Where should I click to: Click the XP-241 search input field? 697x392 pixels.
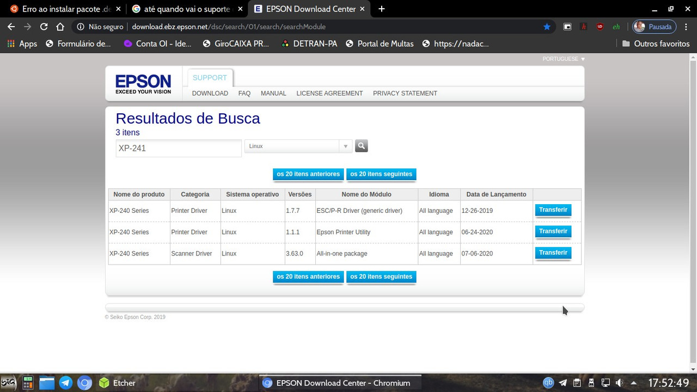(179, 148)
